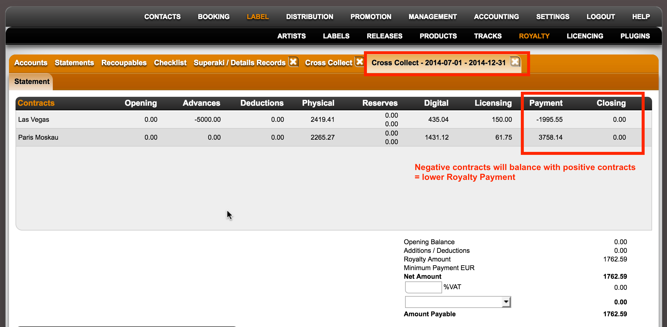Open the LICENCING section

[x=585, y=36]
